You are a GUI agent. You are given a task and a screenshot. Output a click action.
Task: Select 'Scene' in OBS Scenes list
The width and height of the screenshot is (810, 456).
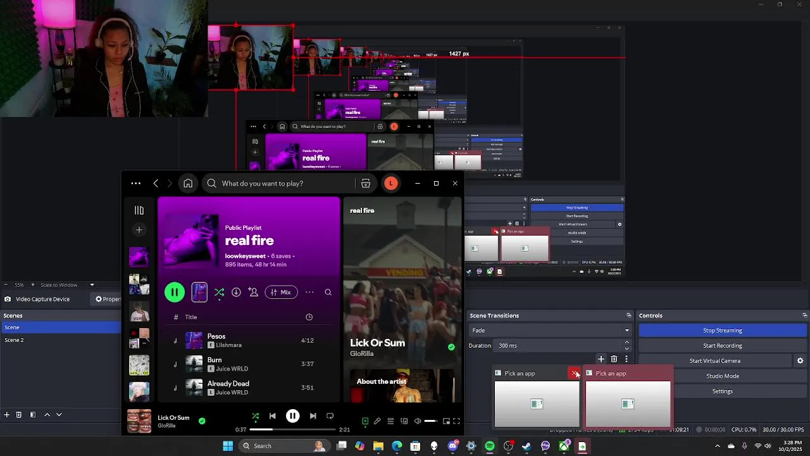(x=61, y=327)
